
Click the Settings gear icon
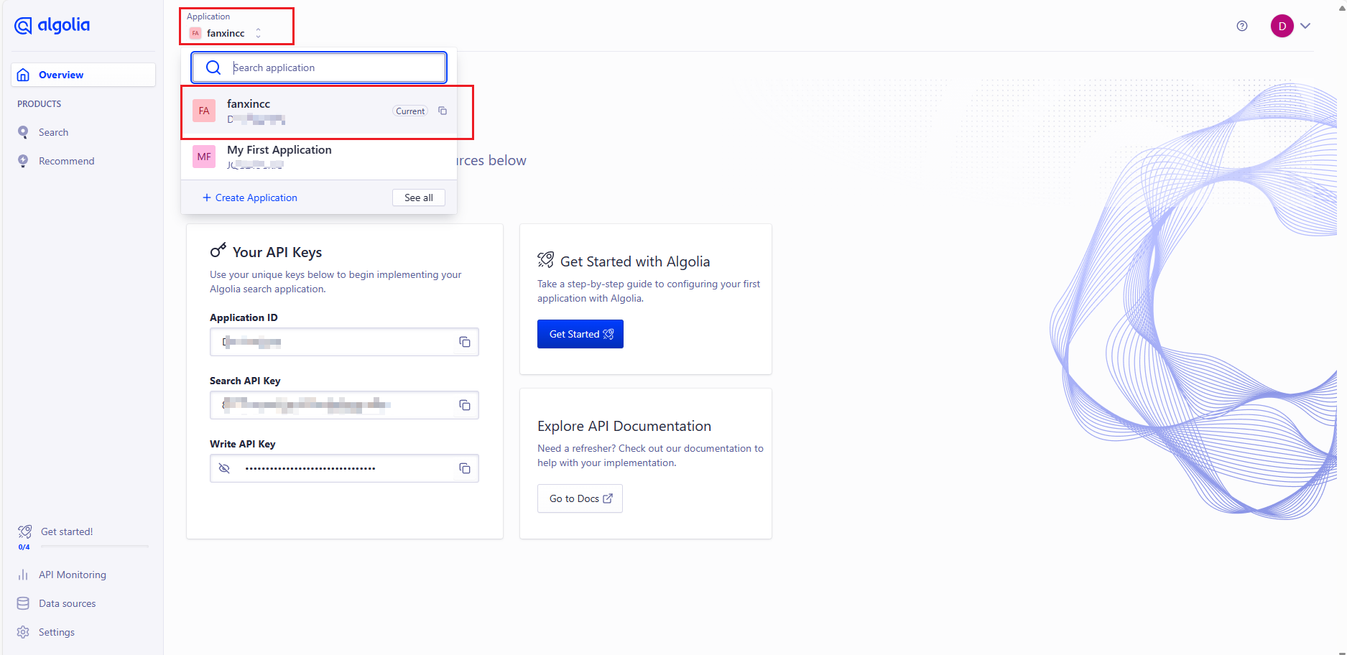coord(23,632)
